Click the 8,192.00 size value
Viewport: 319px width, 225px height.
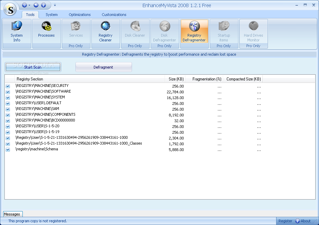tap(176, 115)
